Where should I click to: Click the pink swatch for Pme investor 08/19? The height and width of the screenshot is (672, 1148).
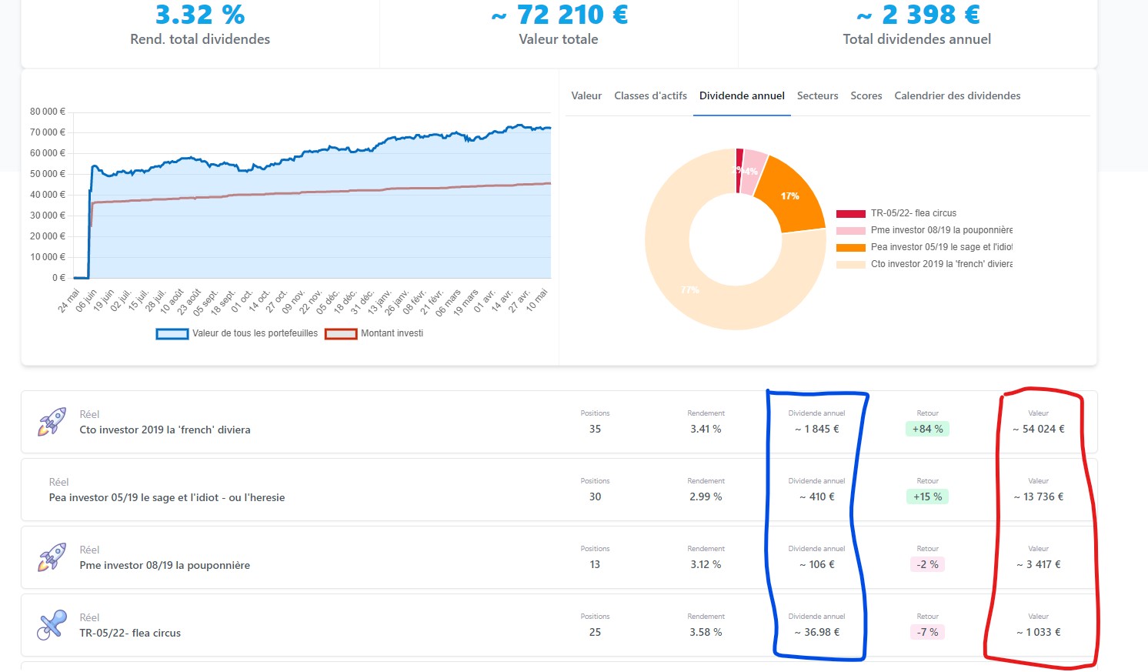click(850, 231)
